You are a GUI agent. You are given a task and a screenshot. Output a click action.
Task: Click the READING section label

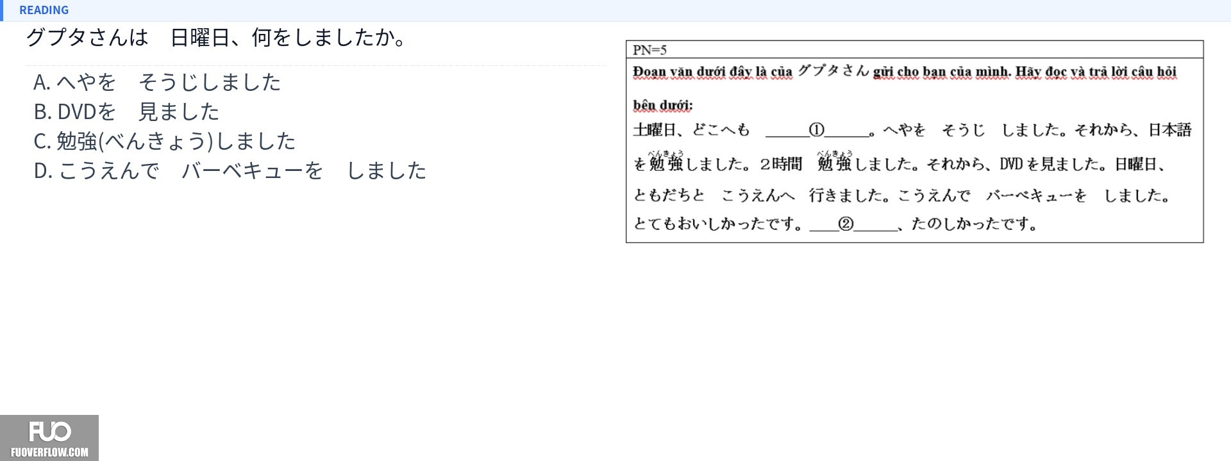(x=44, y=10)
